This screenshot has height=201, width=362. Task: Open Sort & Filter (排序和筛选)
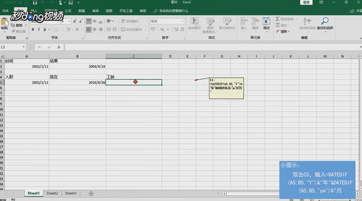click(307, 23)
